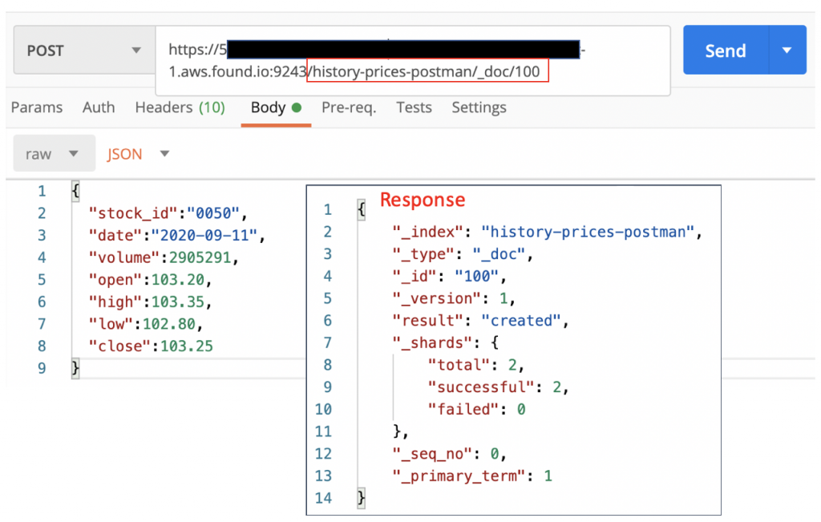Viewport: 821px width, 522px height.
Task: Click line number 9 in request body
Action: (41, 368)
